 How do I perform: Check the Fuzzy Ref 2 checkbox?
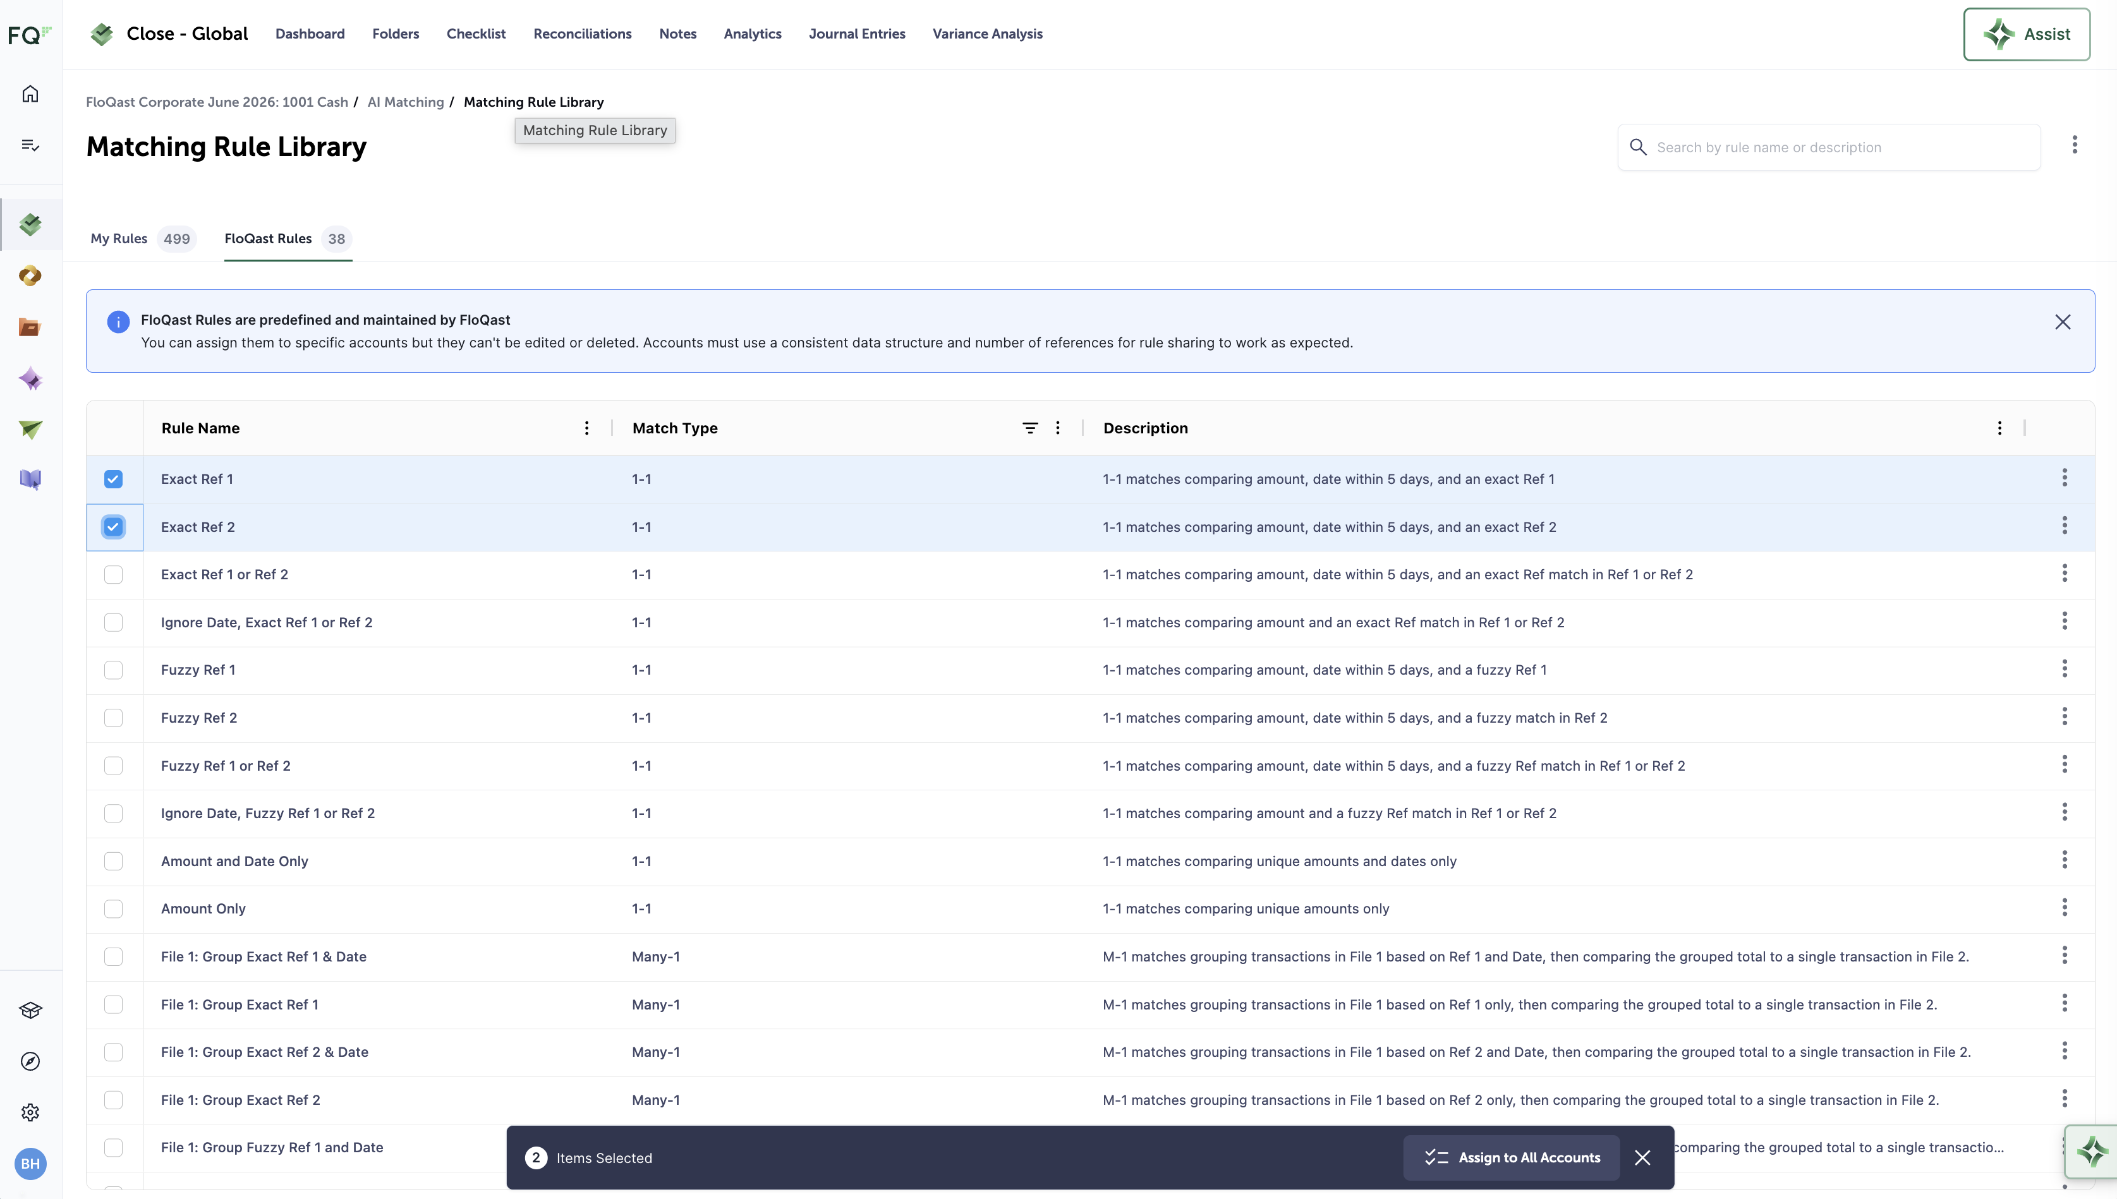click(114, 718)
